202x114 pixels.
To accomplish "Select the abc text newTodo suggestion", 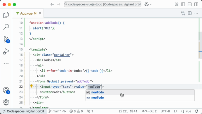I will click(x=140, y=98).
